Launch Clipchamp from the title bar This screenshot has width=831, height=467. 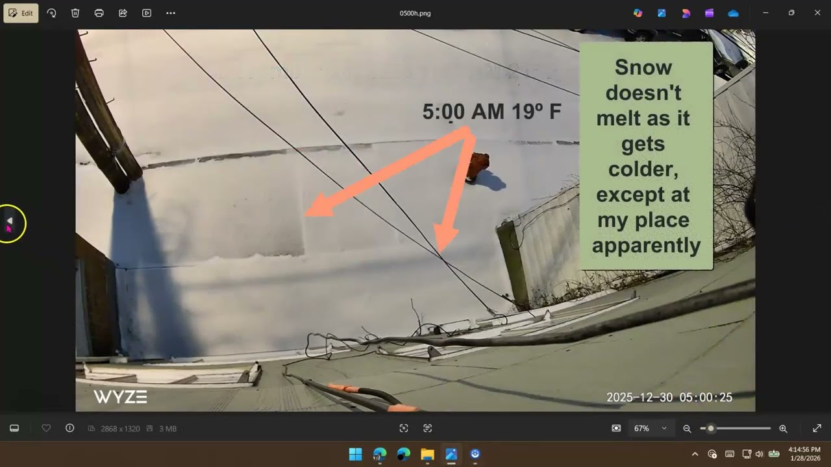click(x=710, y=13)
